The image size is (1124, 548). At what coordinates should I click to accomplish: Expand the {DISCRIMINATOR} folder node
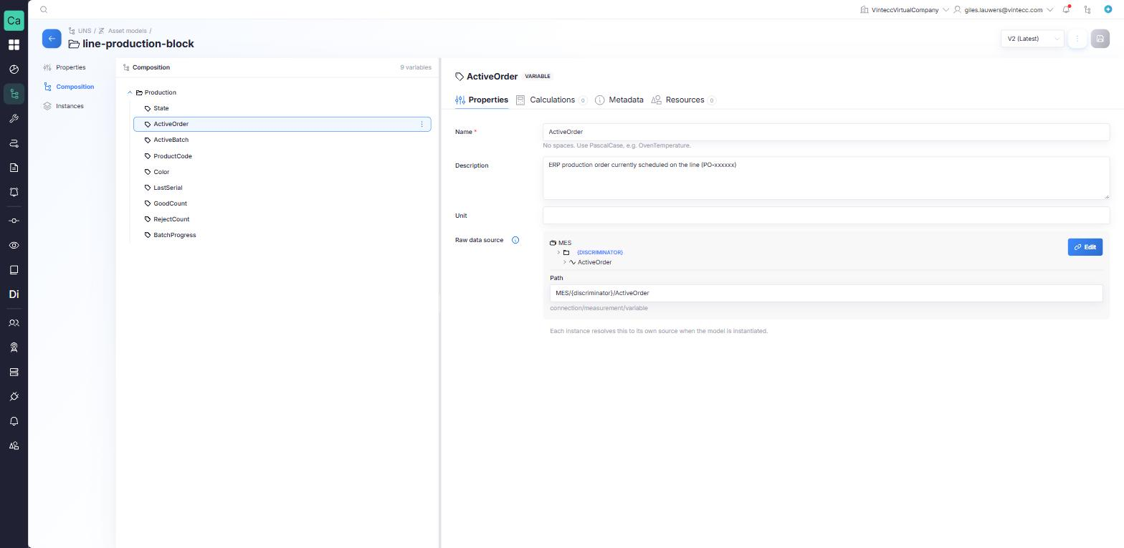[558, 252]
